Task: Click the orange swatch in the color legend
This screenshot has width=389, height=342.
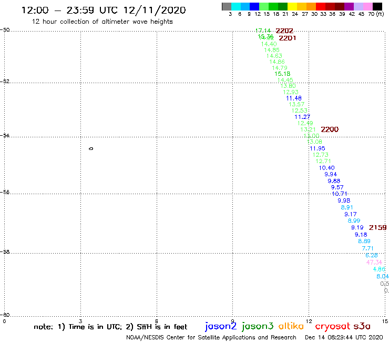Action: [311, 6]
